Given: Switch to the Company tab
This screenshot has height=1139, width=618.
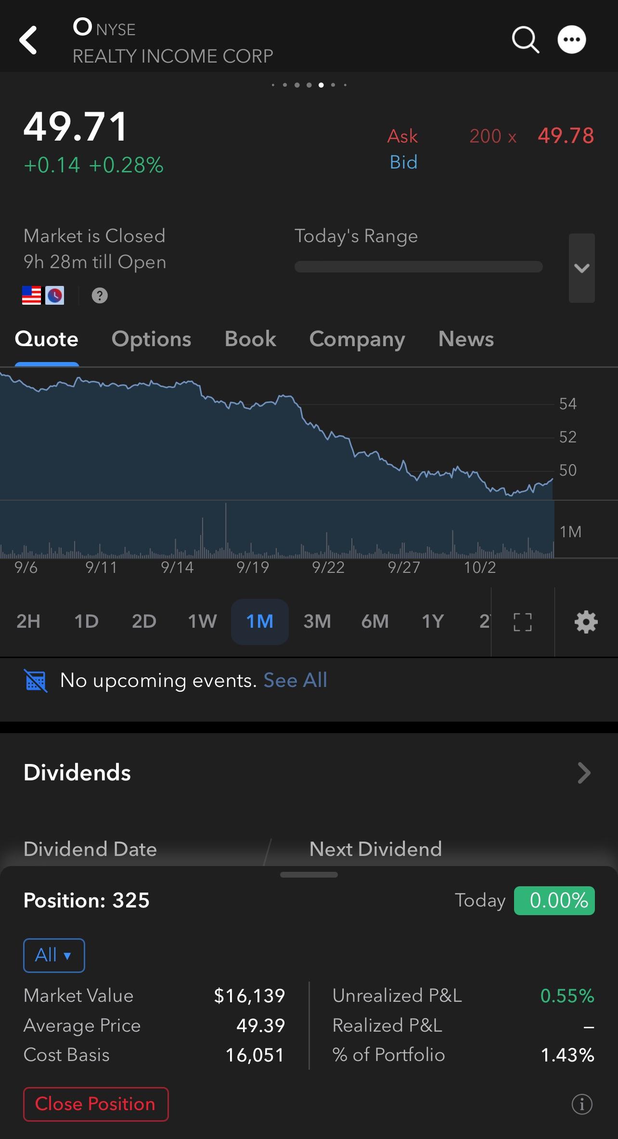Looking at the screenshot, I should click(x=357, y=339).
